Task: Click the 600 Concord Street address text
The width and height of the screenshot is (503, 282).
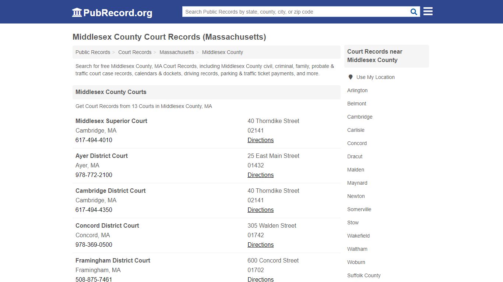Action: point(273,260)
